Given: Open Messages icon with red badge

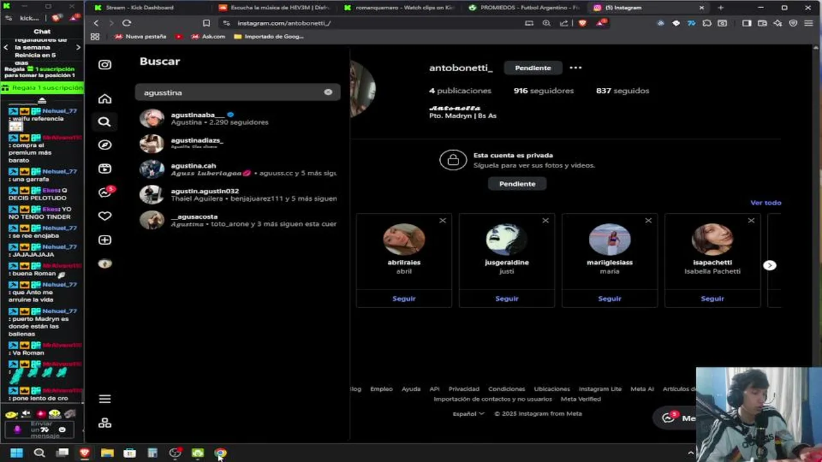Looking at the screenshot, I should coord(105,192).
